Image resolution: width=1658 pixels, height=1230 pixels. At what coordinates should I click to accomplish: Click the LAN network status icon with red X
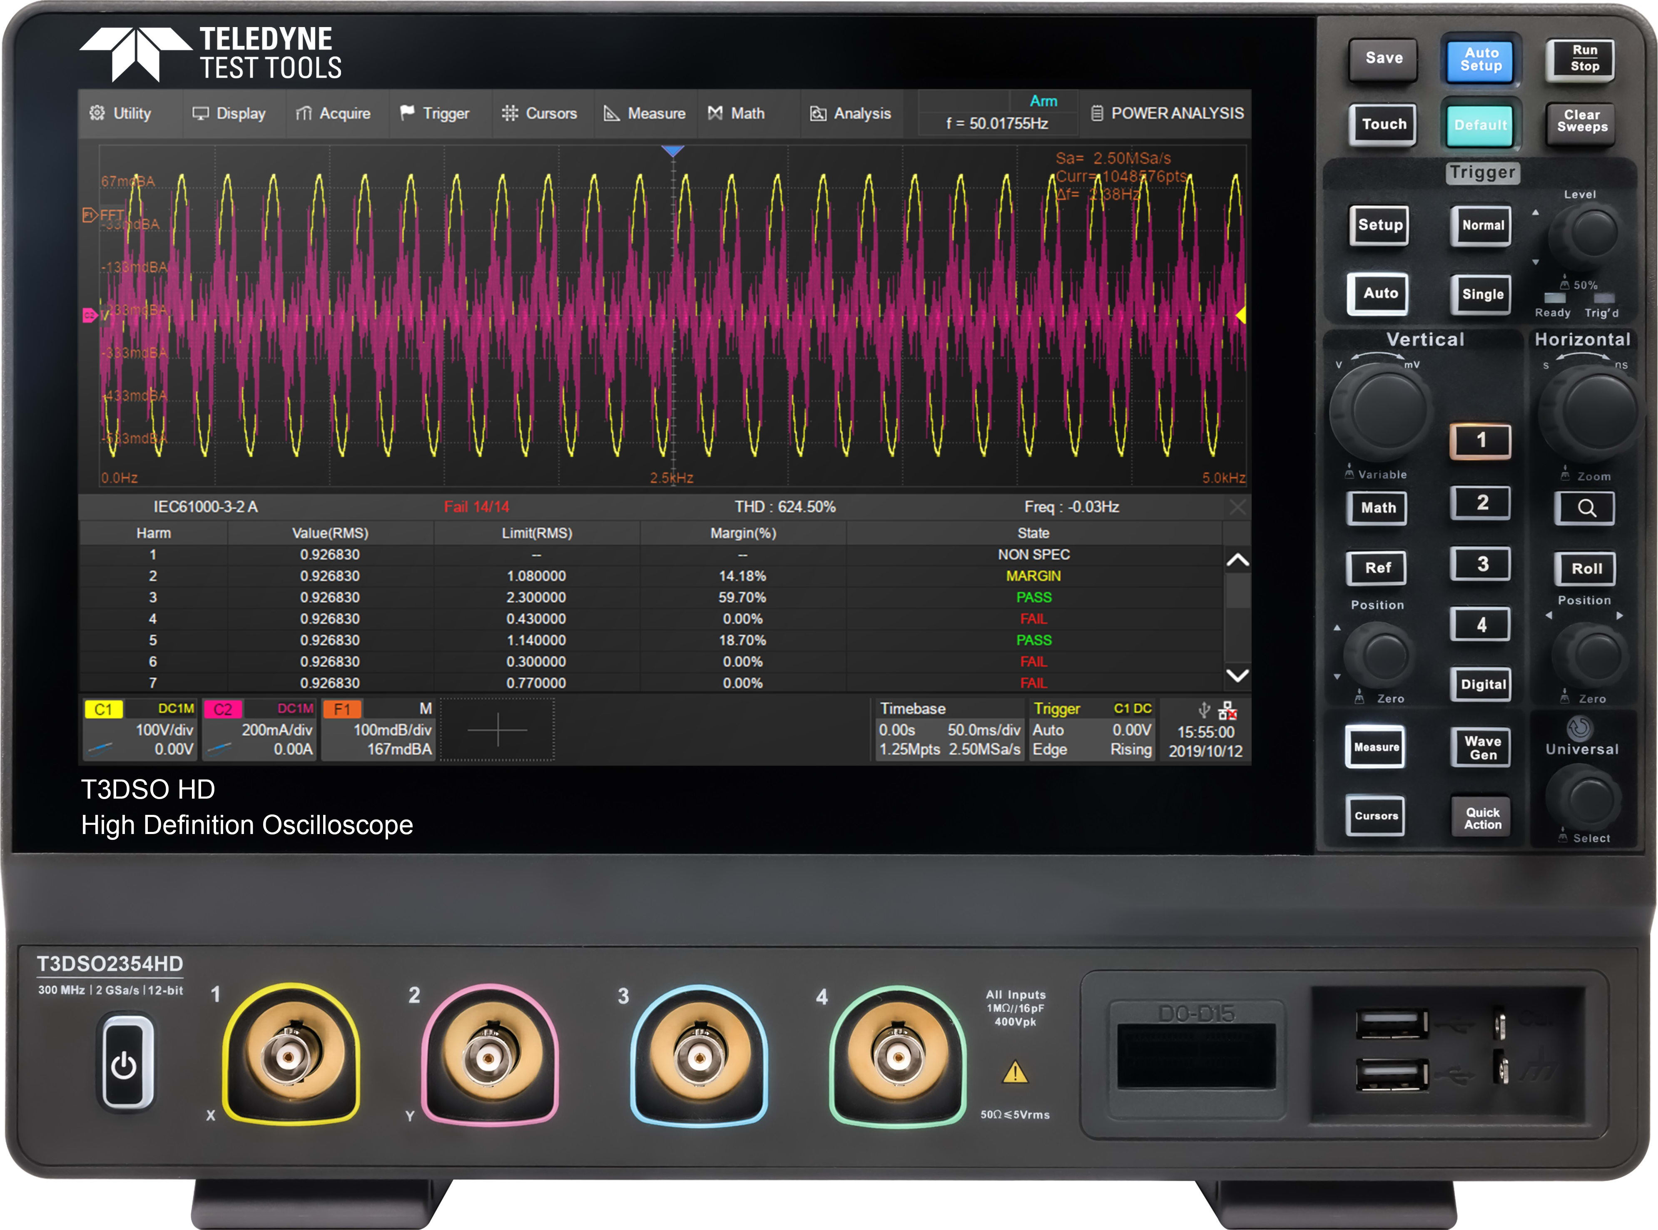pyautogui.click(x=1228, y=711)
